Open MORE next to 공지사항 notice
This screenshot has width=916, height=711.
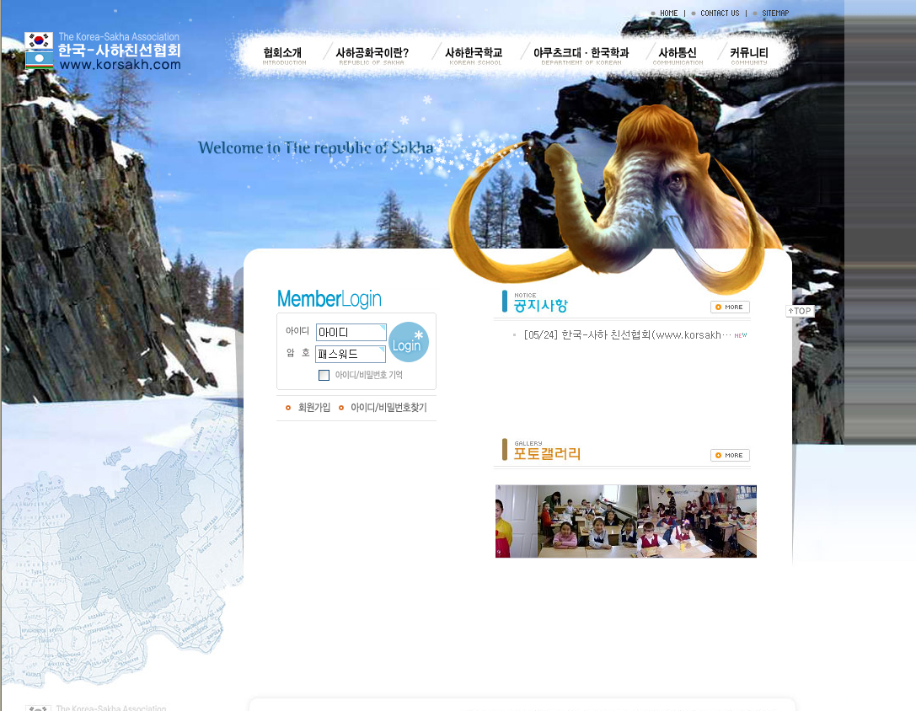[x=730, y=307]
